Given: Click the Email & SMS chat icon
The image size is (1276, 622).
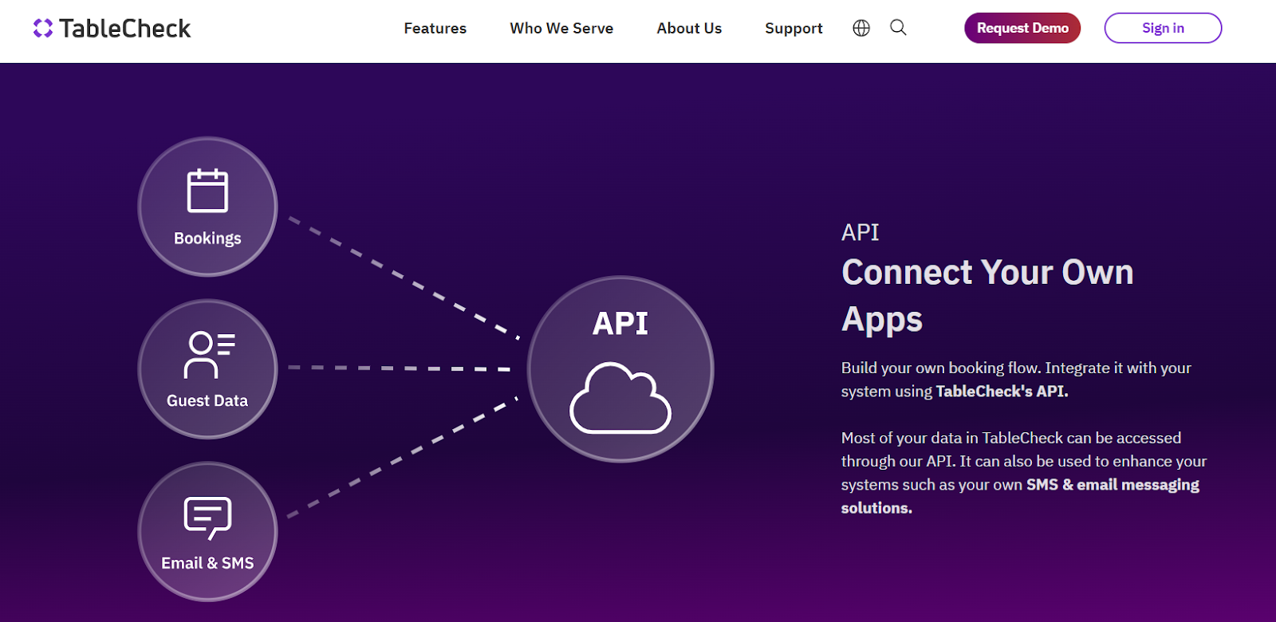Looking at the screenshot, I should click(x=207, y=518).
